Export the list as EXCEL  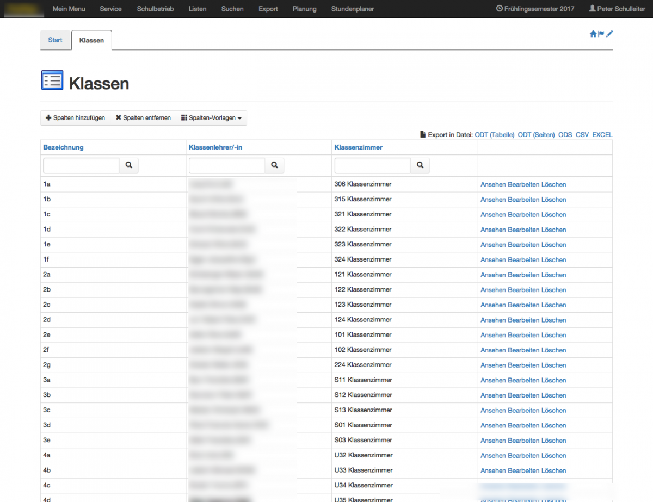602,135
